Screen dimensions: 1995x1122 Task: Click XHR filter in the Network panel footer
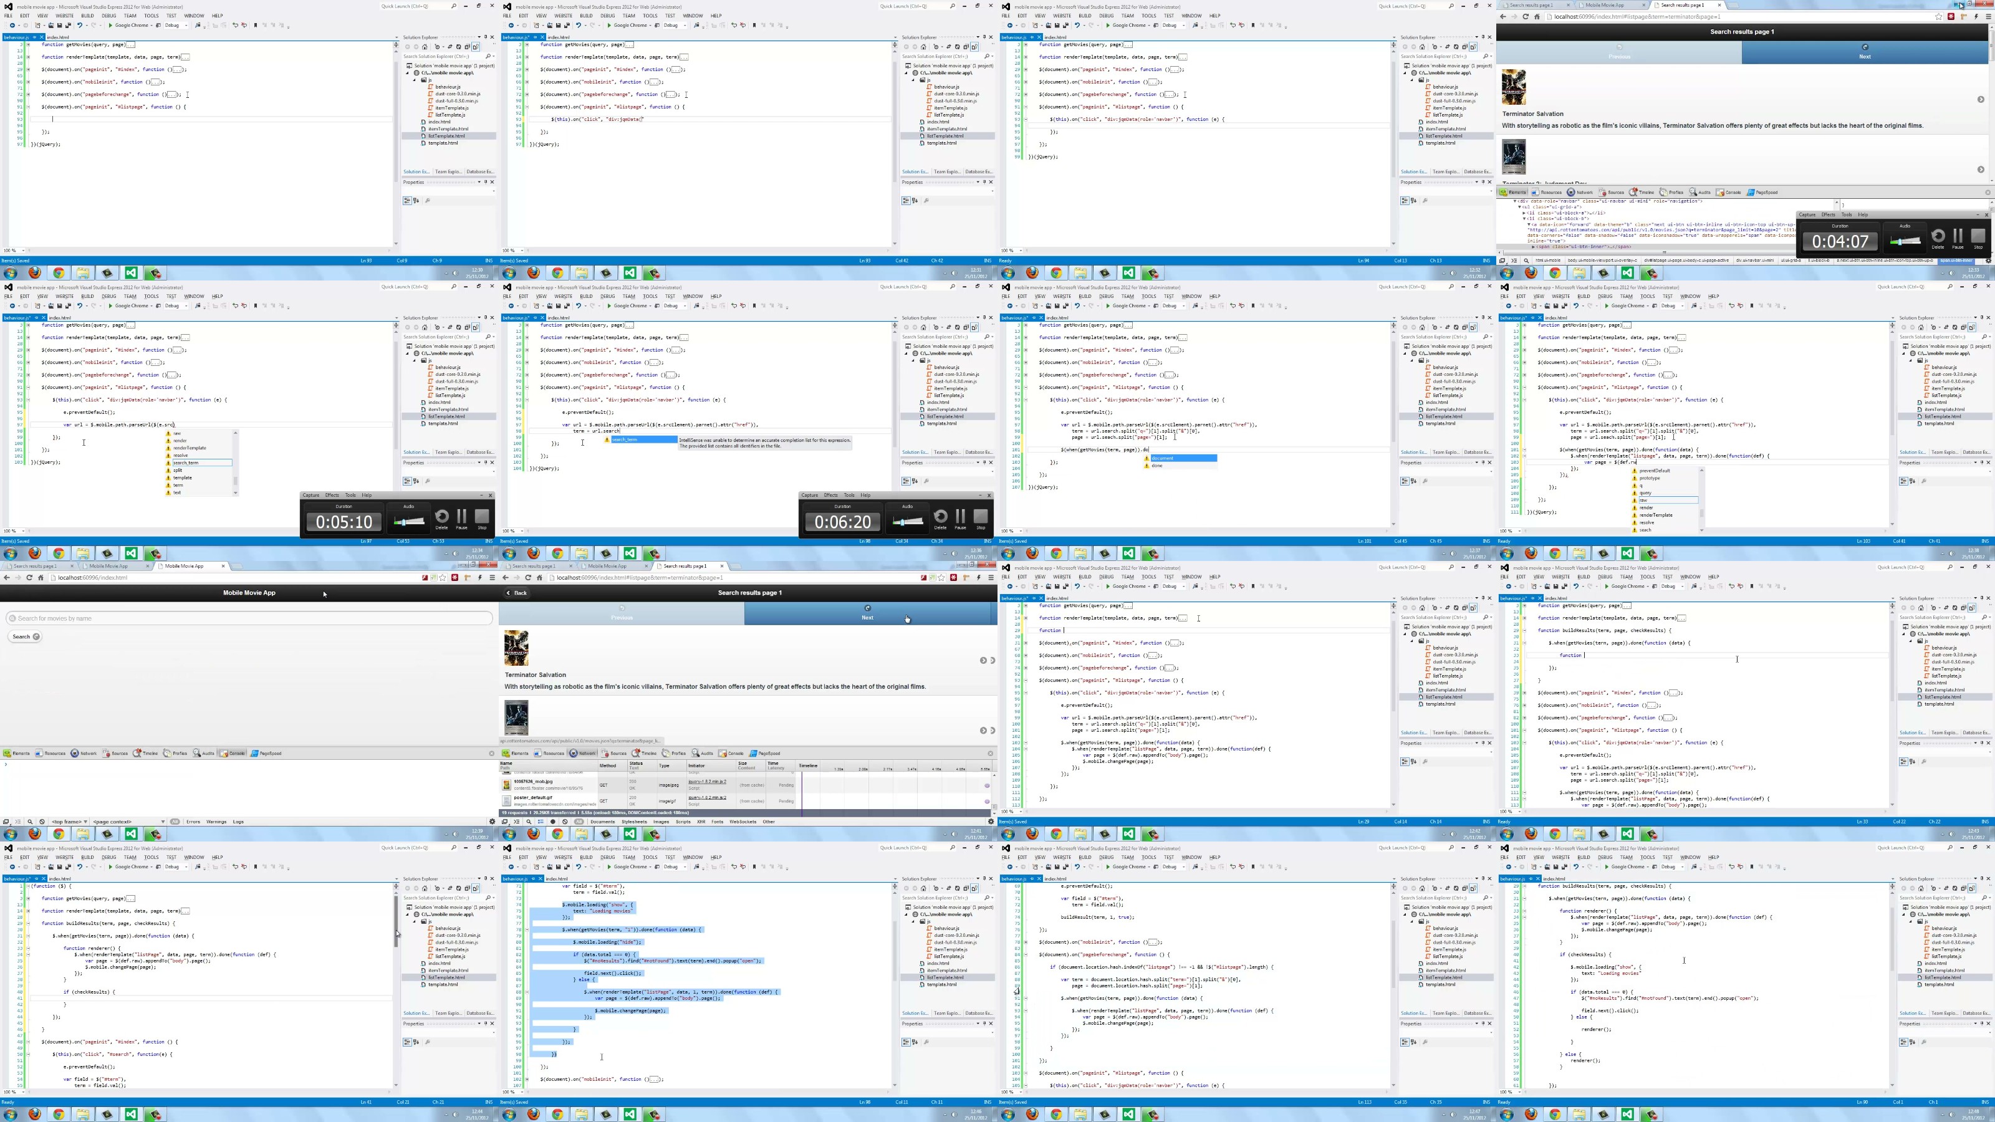click(701, 822)
